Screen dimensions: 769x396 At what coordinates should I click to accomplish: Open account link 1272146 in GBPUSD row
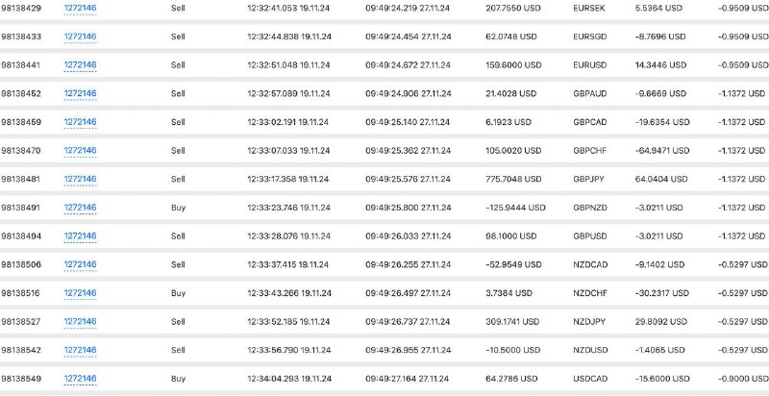(x=80, y=235)
